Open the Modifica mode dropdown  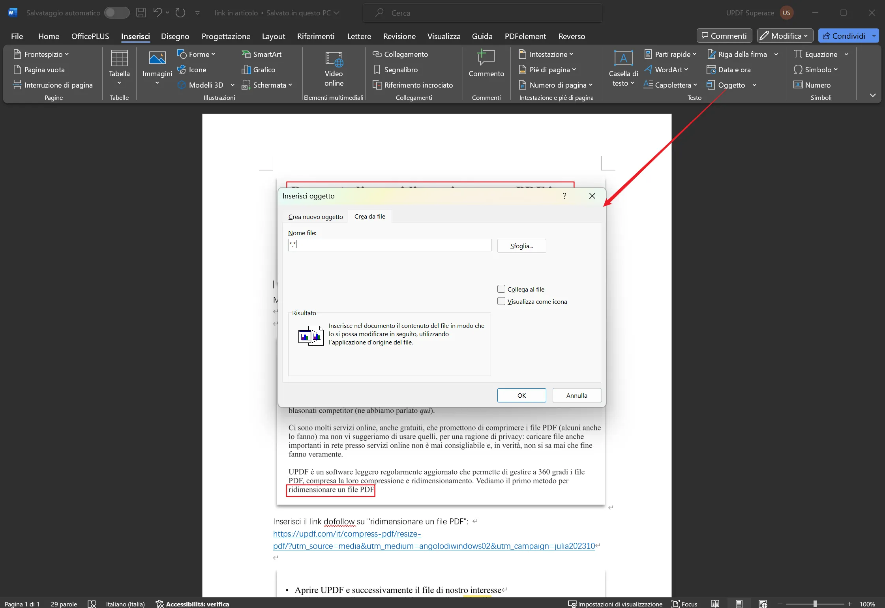pyautogui.click(x=785, y=36)
